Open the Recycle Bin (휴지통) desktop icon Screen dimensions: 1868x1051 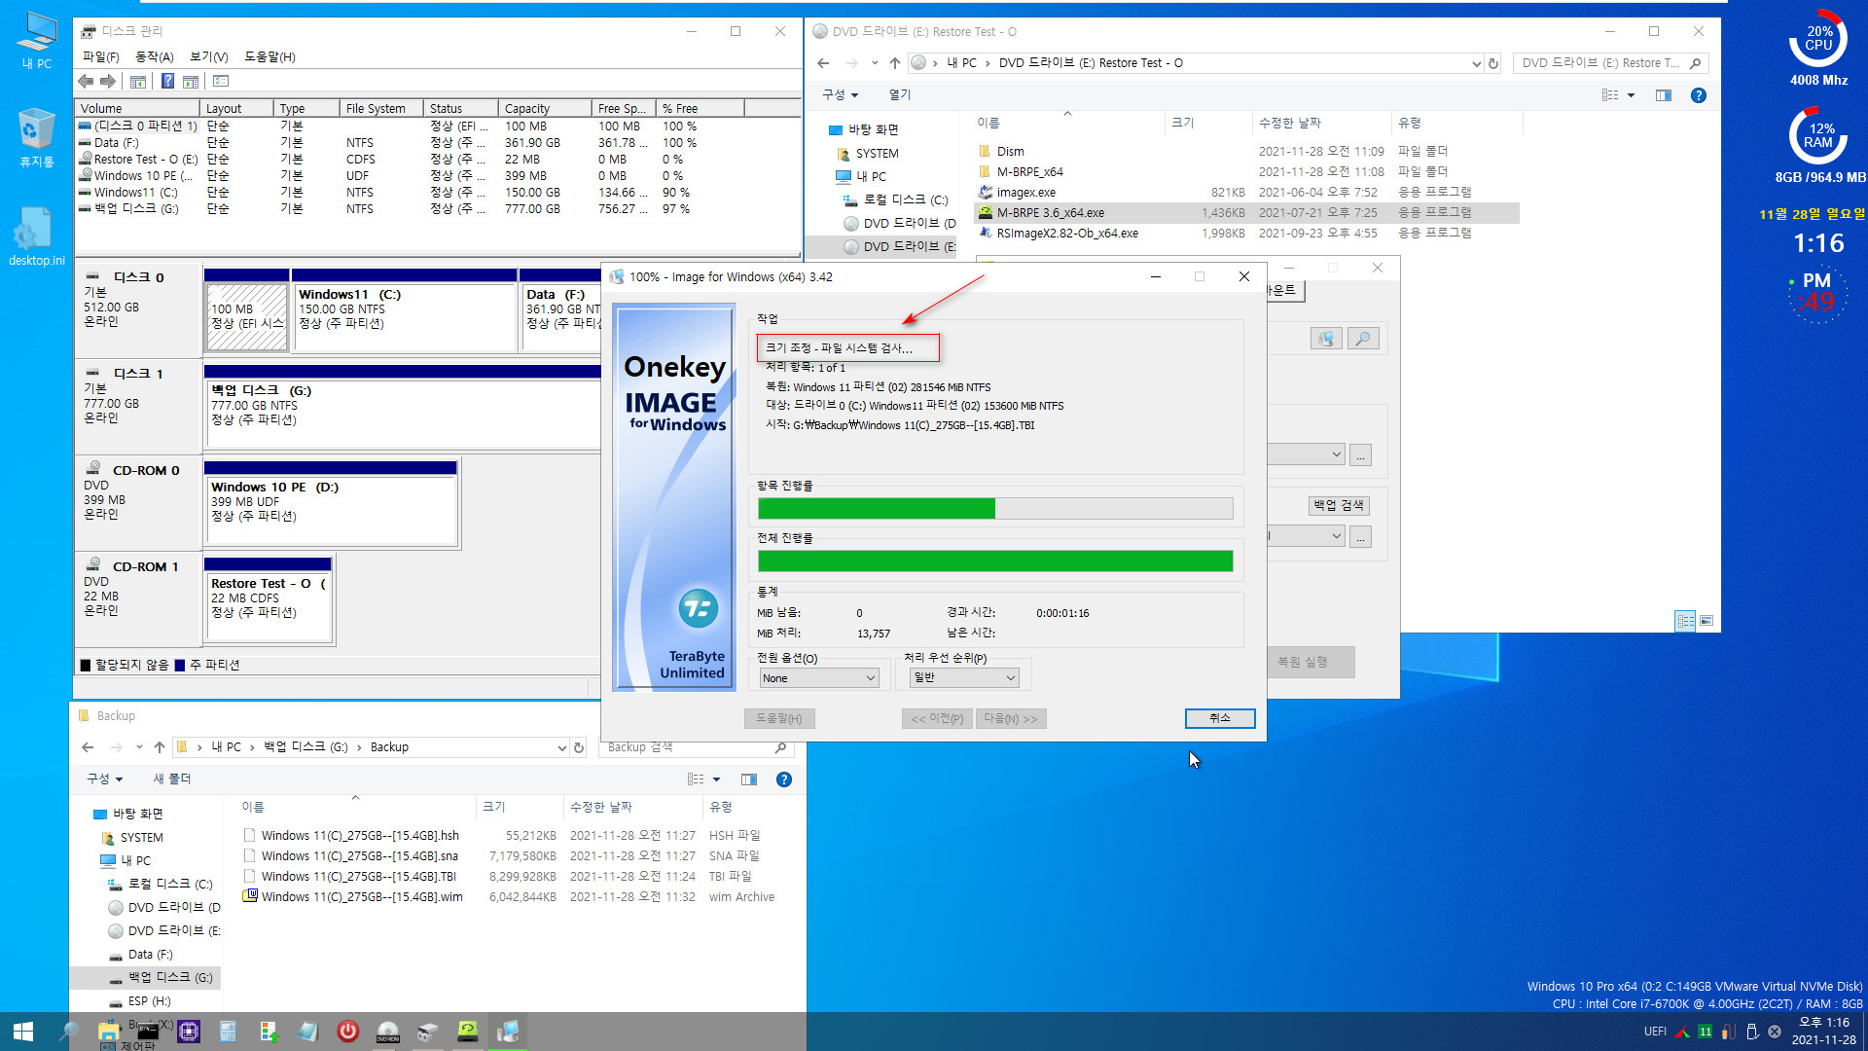pos(37,137)
